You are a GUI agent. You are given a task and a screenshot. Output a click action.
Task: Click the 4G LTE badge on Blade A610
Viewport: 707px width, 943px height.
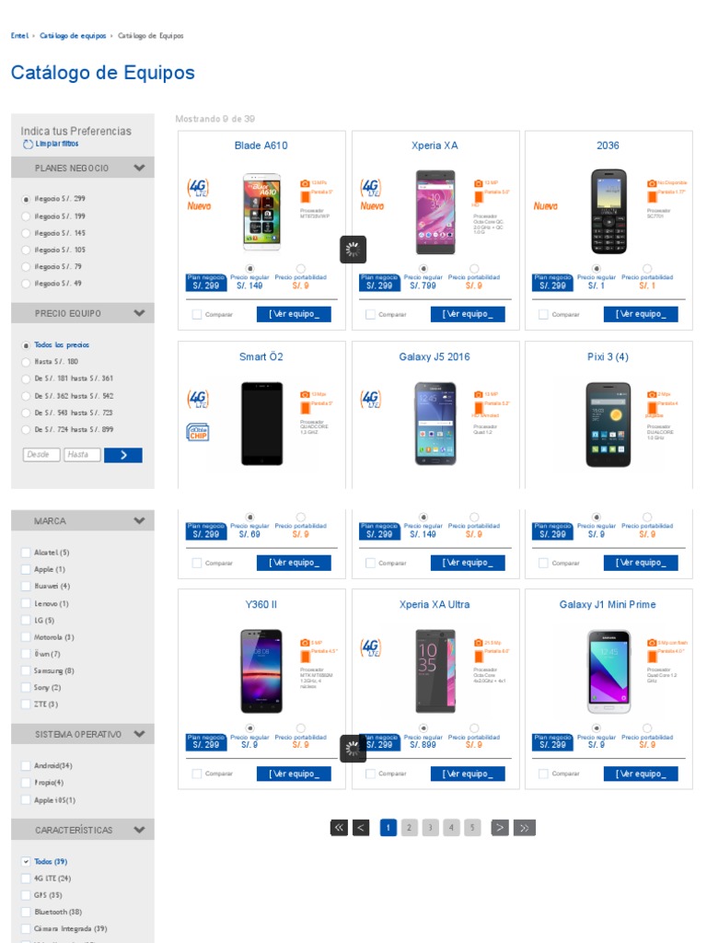pyautogui.click(x=198, y=187)
